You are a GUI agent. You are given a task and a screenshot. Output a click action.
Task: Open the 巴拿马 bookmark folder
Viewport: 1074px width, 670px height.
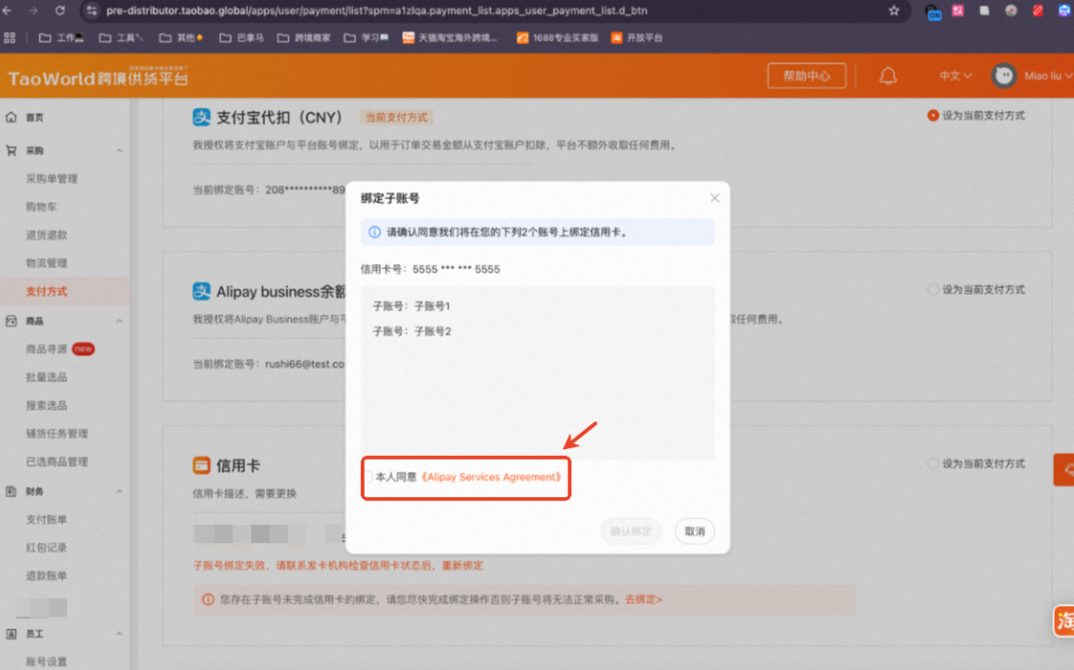pos(242,37)
